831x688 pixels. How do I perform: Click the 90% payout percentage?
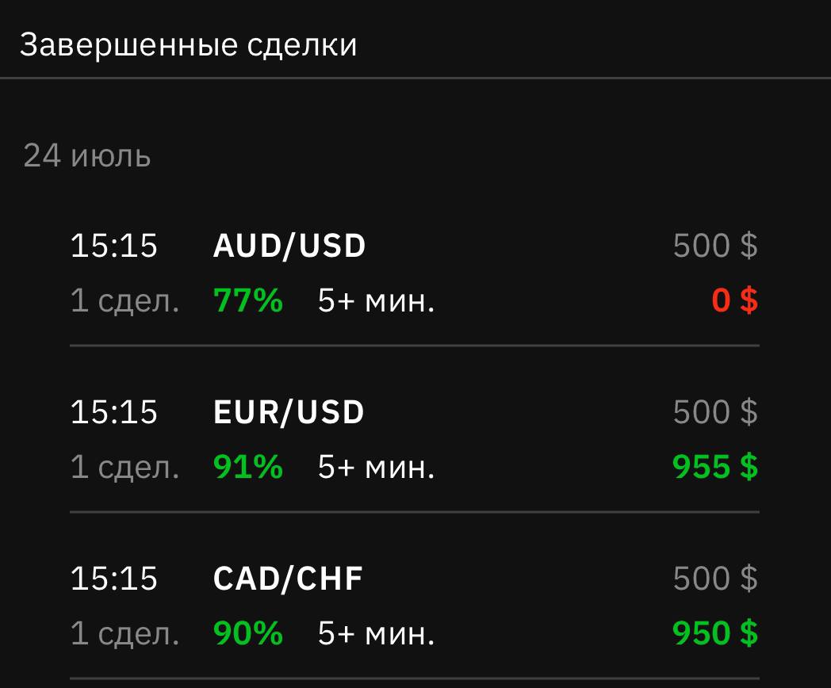click(x=247, y=633)
